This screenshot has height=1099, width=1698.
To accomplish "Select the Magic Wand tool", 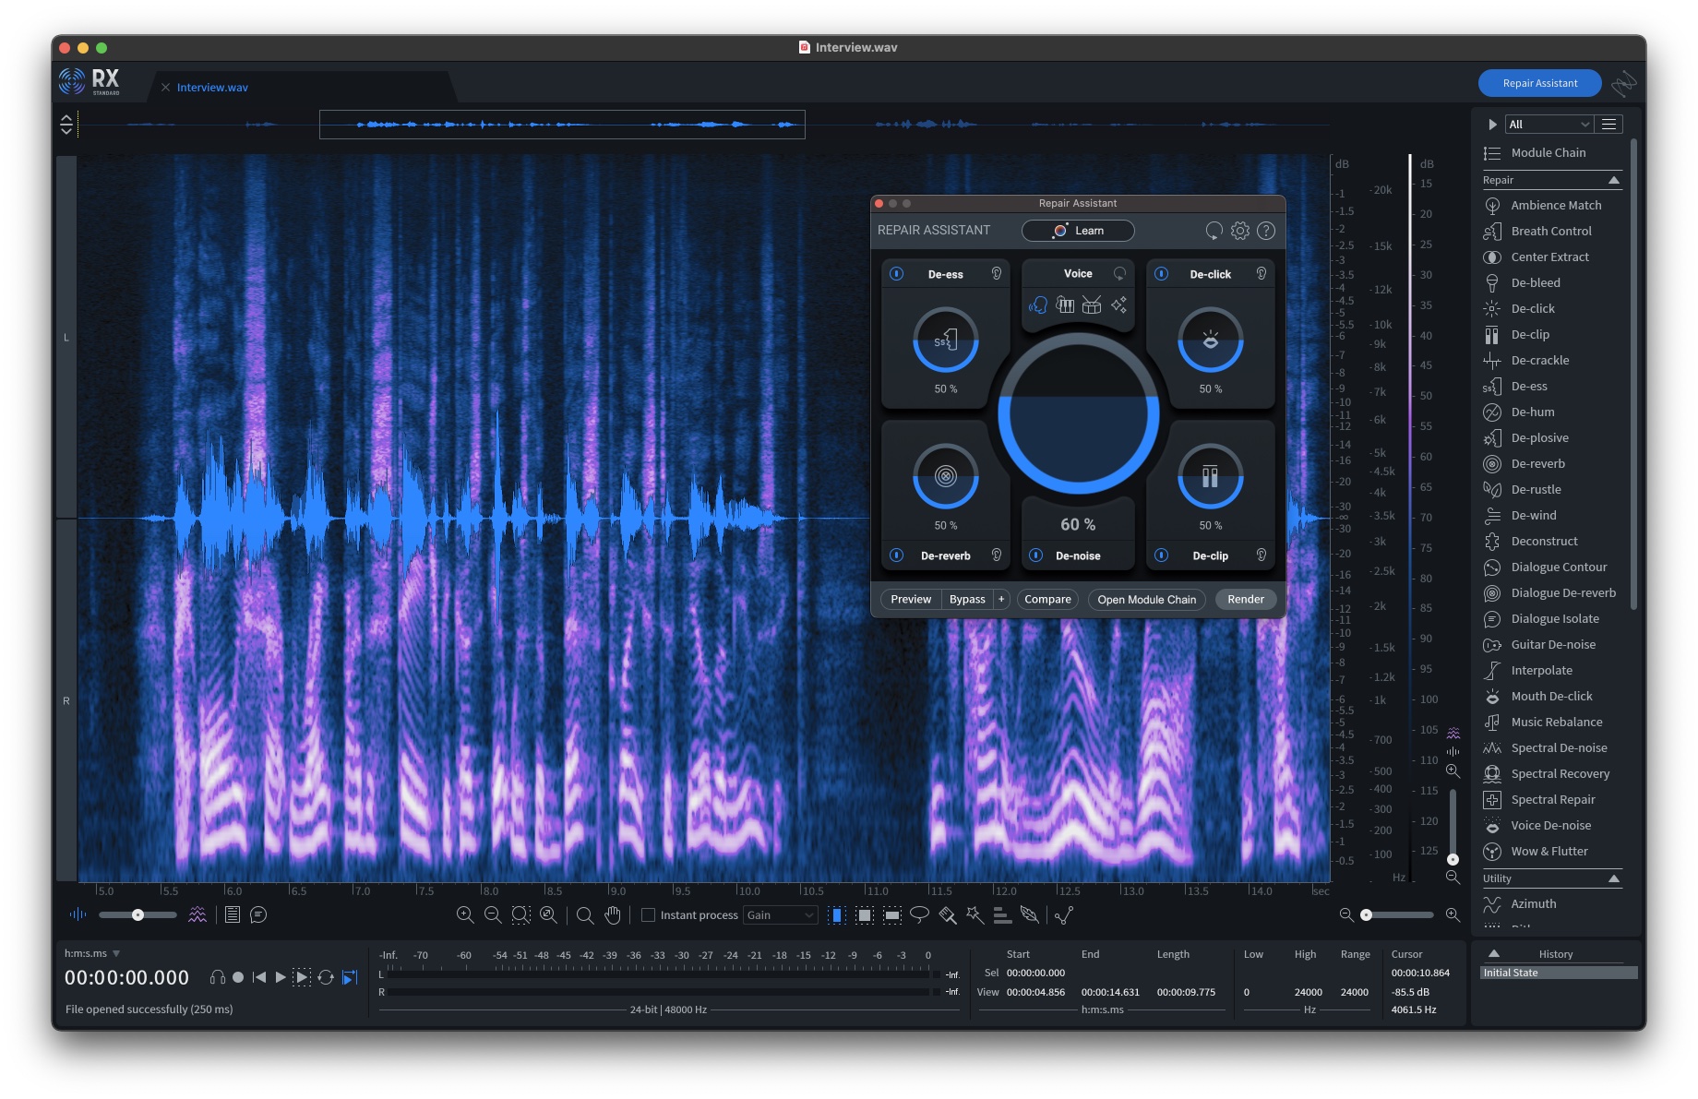I will click(x=973, y=914).
